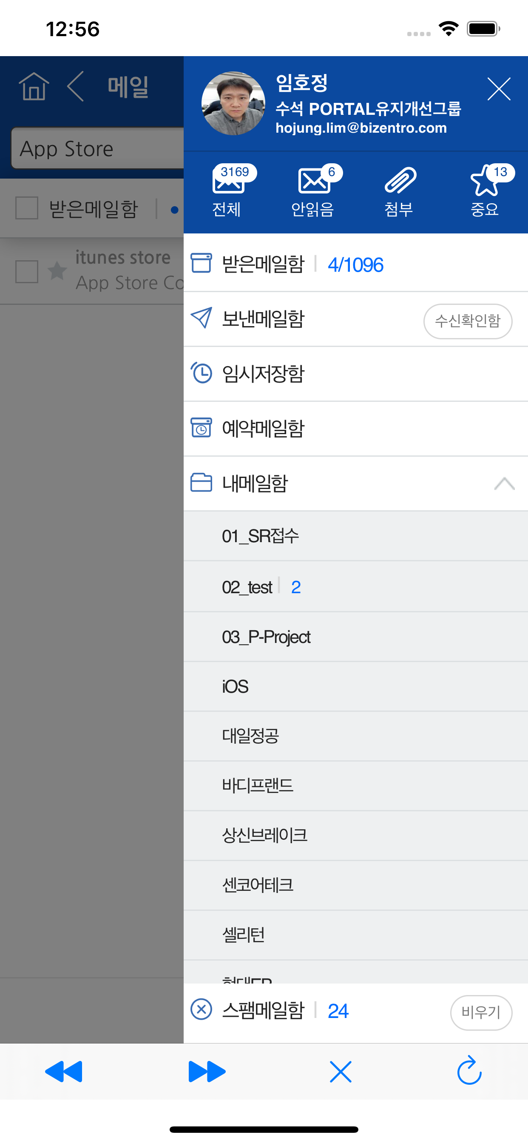This screenshot has height=1143, width=528.
Task: Toggle the star on itunes store message
Action: click(57, 270)
